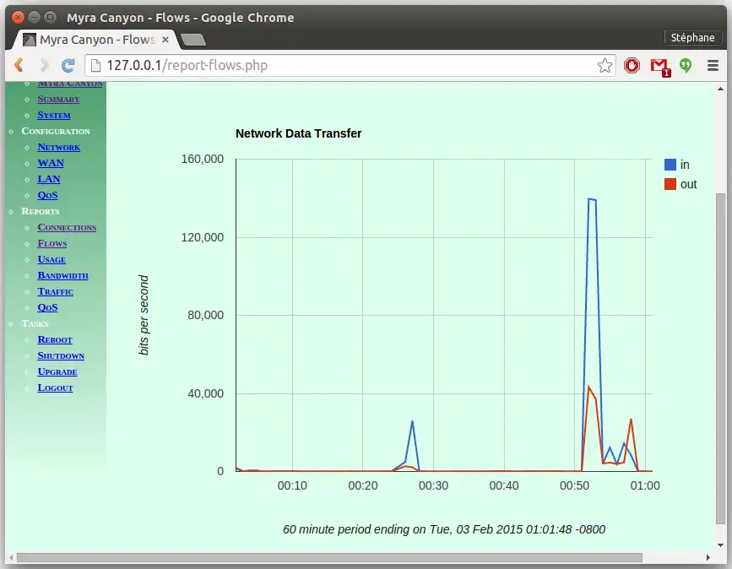Click the 120,000 y-axis label

point(203,237)
